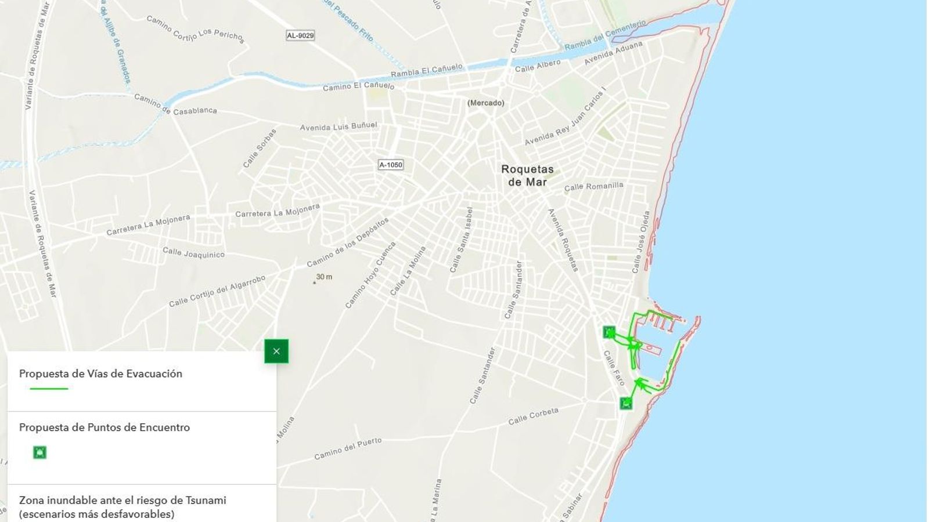
Task: Click the A-1050 road shield
Action: click(x=390, y=164)
